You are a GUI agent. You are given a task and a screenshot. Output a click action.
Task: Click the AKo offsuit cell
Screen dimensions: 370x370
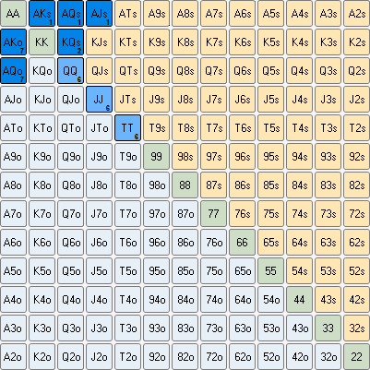click(13, 42)
